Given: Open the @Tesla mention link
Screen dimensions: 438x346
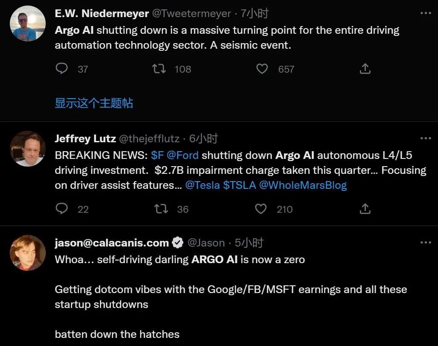Looking at the screenshot, I should coord(202,185).
